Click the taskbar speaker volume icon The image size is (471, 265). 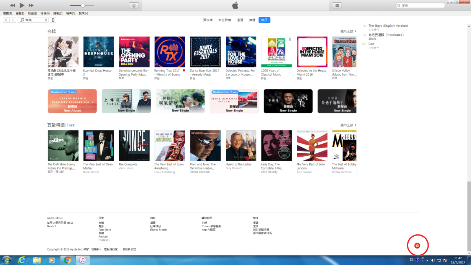(433, 260)
